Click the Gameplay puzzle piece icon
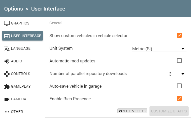This screenshot has width=191, height=119. click(7, 86)
